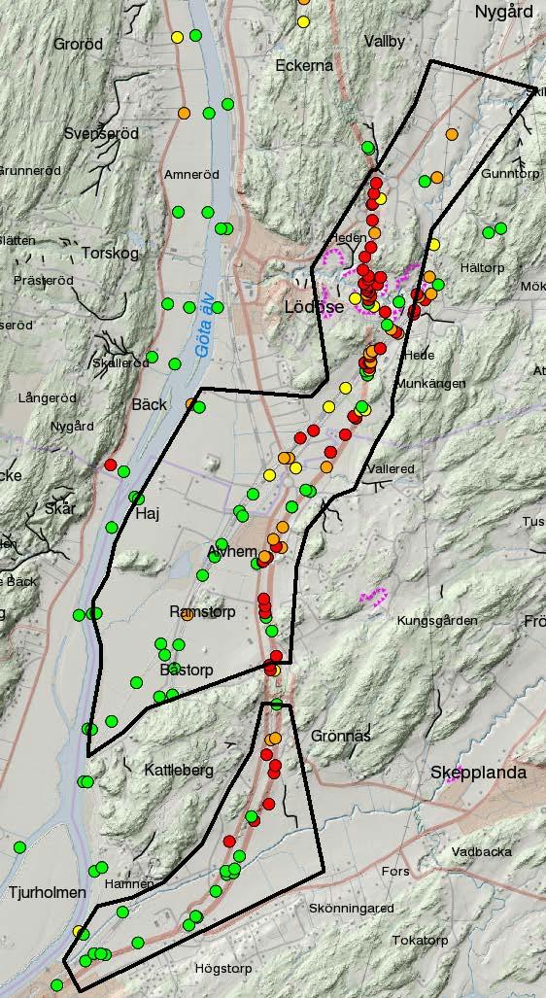Select the orange marker in the northern polygon tip
Image resolution: width=546 pixels, height=998 pixels.
[x=452, y=134]
